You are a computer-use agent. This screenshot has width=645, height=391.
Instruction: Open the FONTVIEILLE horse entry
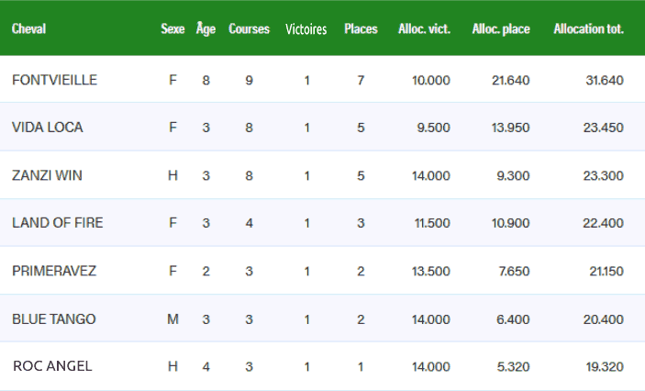[x=54, y=81]
